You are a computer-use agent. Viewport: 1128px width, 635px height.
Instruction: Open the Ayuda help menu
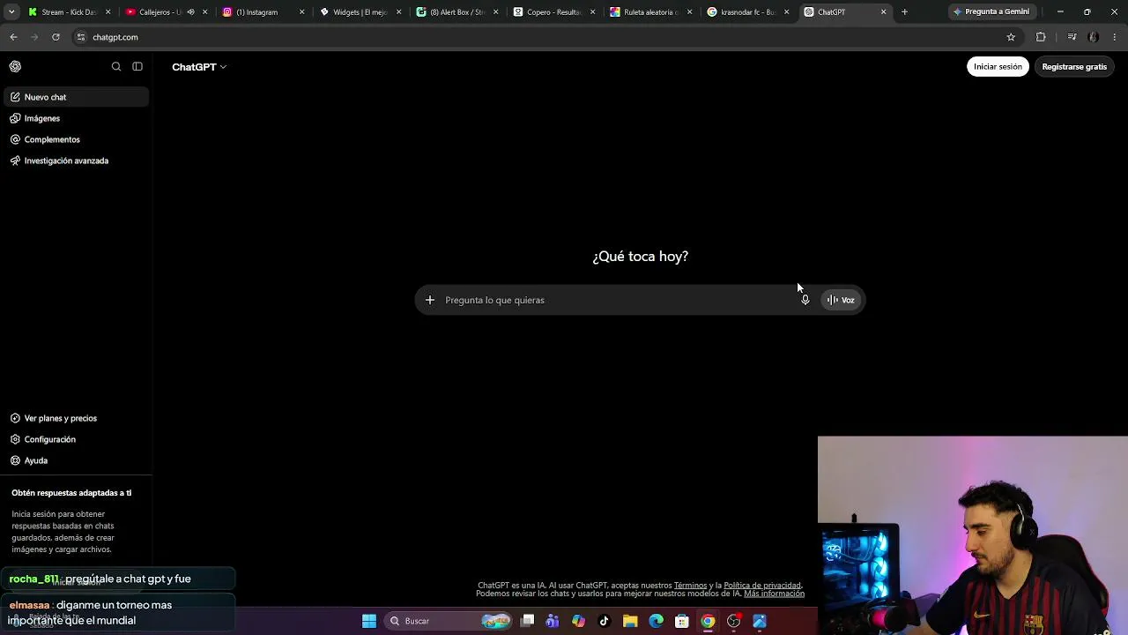click(x=77, y=460)
